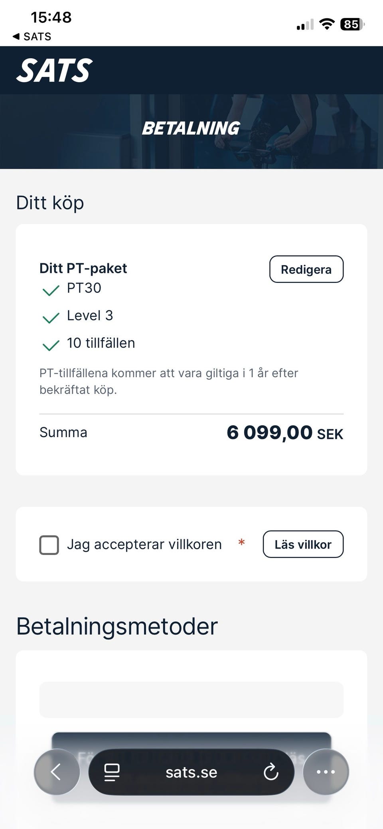The width and height of the screenshot is (383, 829).
Task: Click Redigera to edit PT package
Action: tap(306, 269)
